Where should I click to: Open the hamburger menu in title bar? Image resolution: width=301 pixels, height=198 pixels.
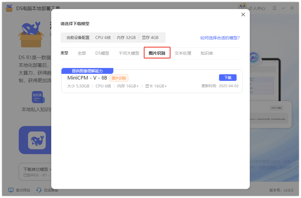coord(274,8)
